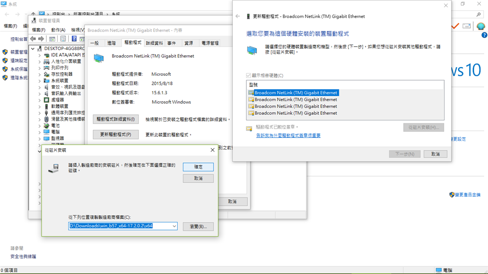Select the IDE ATA/ATAPI controllers device icon
488x274 pixels.
click(x=46, y=55)
